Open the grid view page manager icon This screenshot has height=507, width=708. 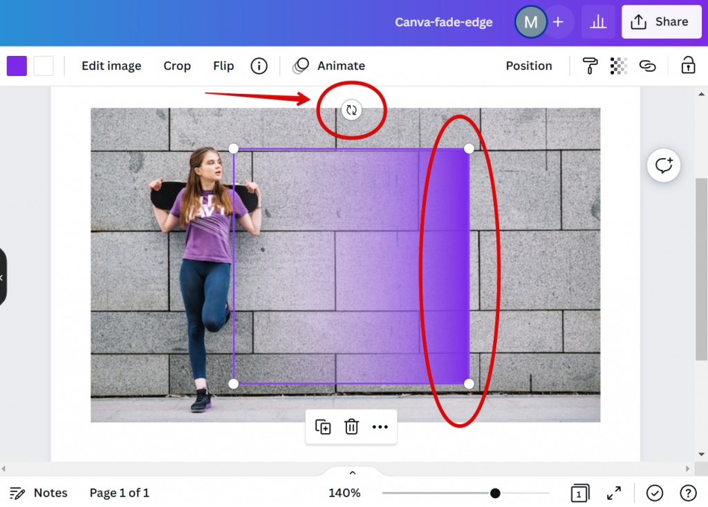(579, 493)
